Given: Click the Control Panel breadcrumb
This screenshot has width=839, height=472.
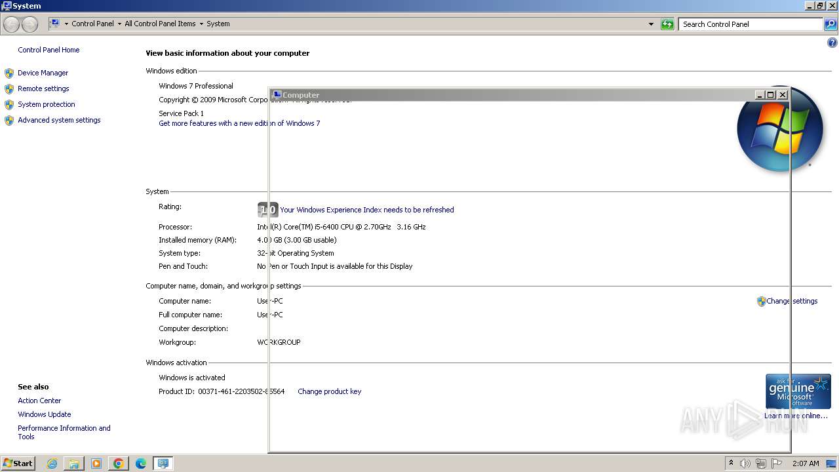Looking at the screenshot, I should pos(92,24).
